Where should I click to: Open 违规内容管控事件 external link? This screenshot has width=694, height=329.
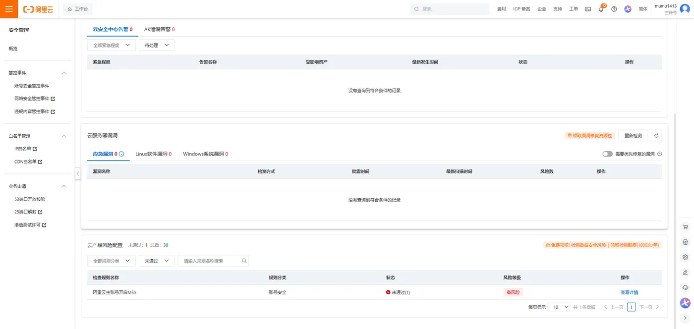click(x=34, y=111)
